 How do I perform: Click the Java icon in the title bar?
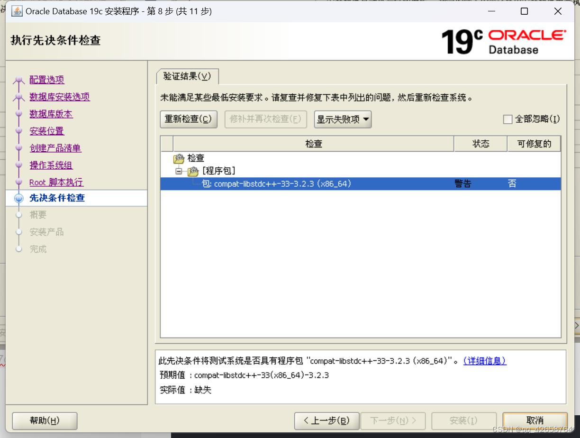click(x=17, y=11)
